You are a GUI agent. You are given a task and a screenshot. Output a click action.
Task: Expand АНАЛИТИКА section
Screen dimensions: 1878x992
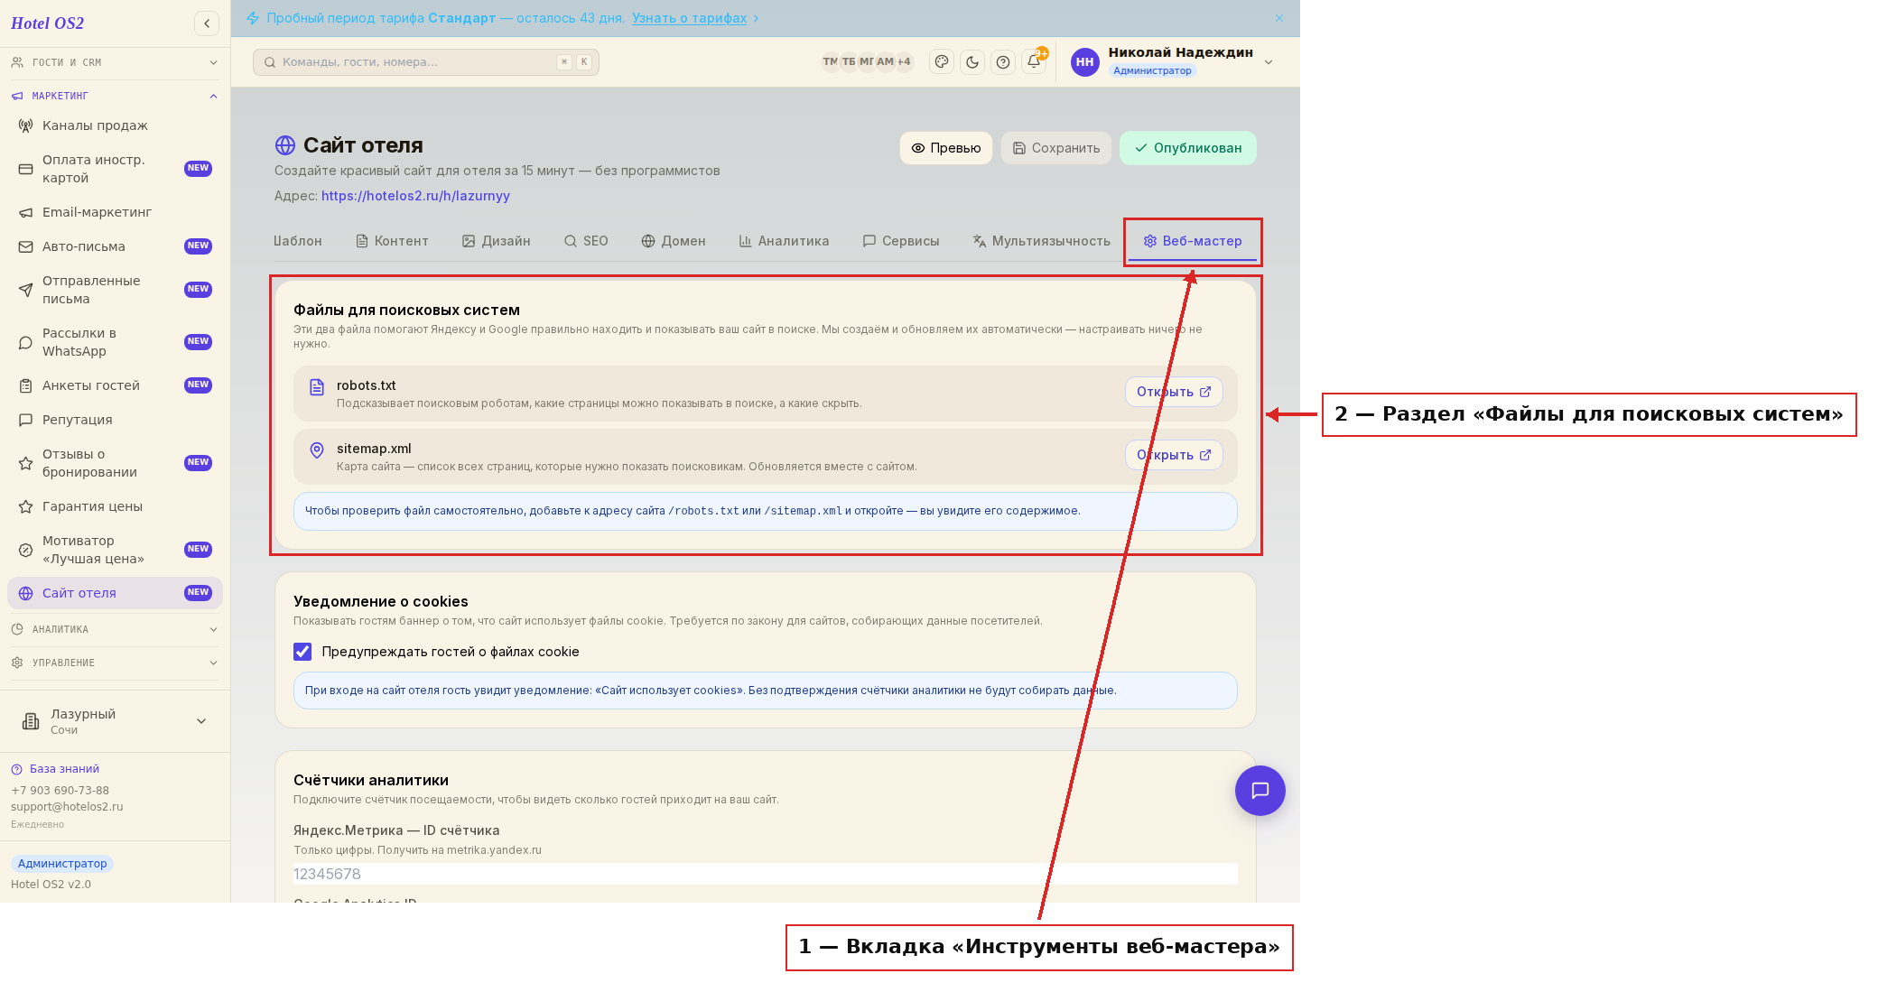115,629
